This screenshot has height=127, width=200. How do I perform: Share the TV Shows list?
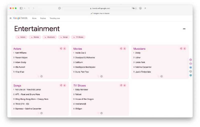(121, 85)
